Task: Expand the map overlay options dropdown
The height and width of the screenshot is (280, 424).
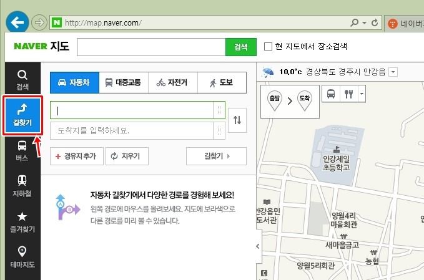Action: pos(362,94)
